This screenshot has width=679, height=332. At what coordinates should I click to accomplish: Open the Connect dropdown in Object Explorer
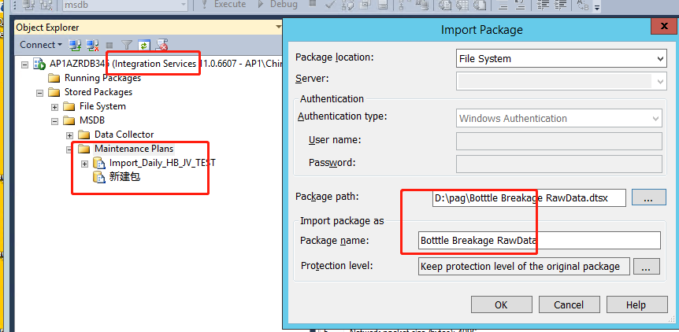pos(41,45)
